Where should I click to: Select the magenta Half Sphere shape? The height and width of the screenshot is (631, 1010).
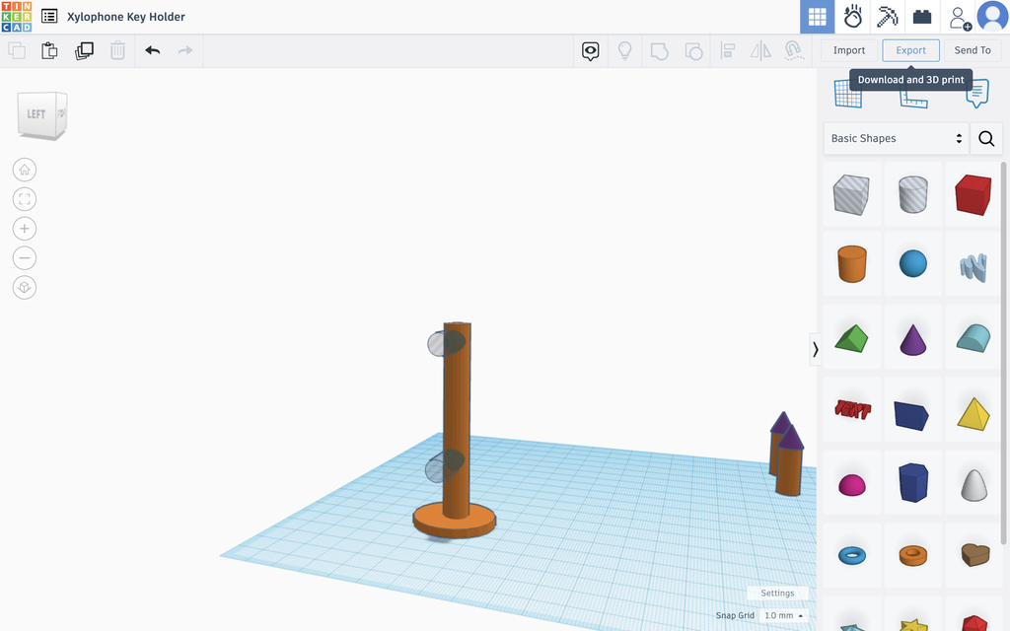851,484
